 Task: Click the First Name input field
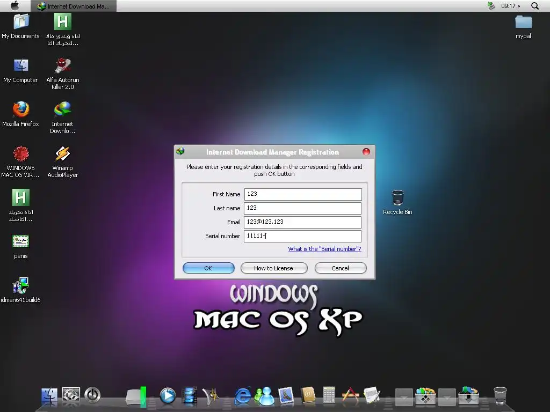[x=303, y=194]
